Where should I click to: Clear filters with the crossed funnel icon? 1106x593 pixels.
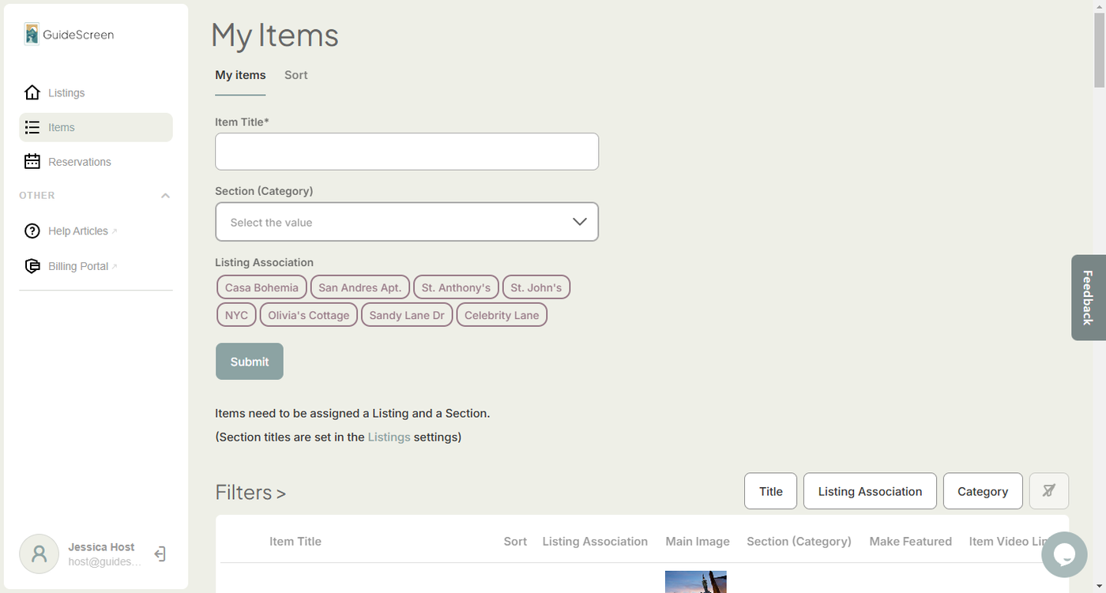tap(1048, 491)
